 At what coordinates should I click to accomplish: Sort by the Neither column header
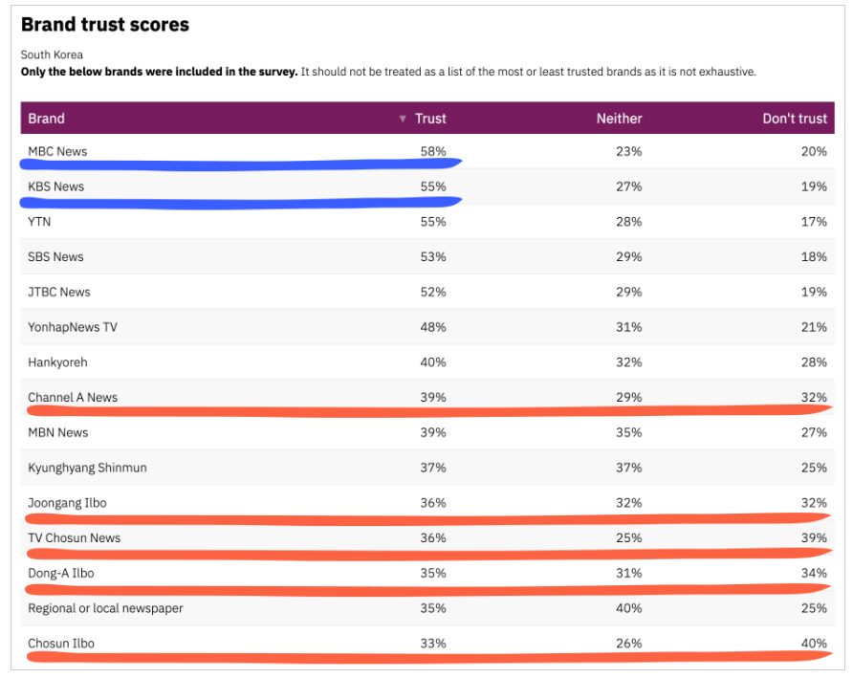coord(619,119)
